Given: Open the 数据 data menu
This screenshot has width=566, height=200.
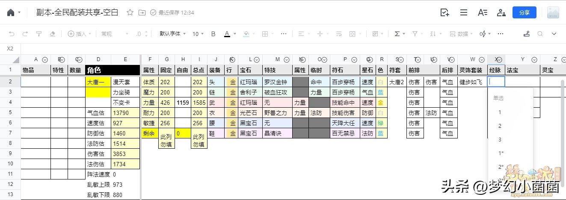Looking at the screenshot, I should point(461,34).
